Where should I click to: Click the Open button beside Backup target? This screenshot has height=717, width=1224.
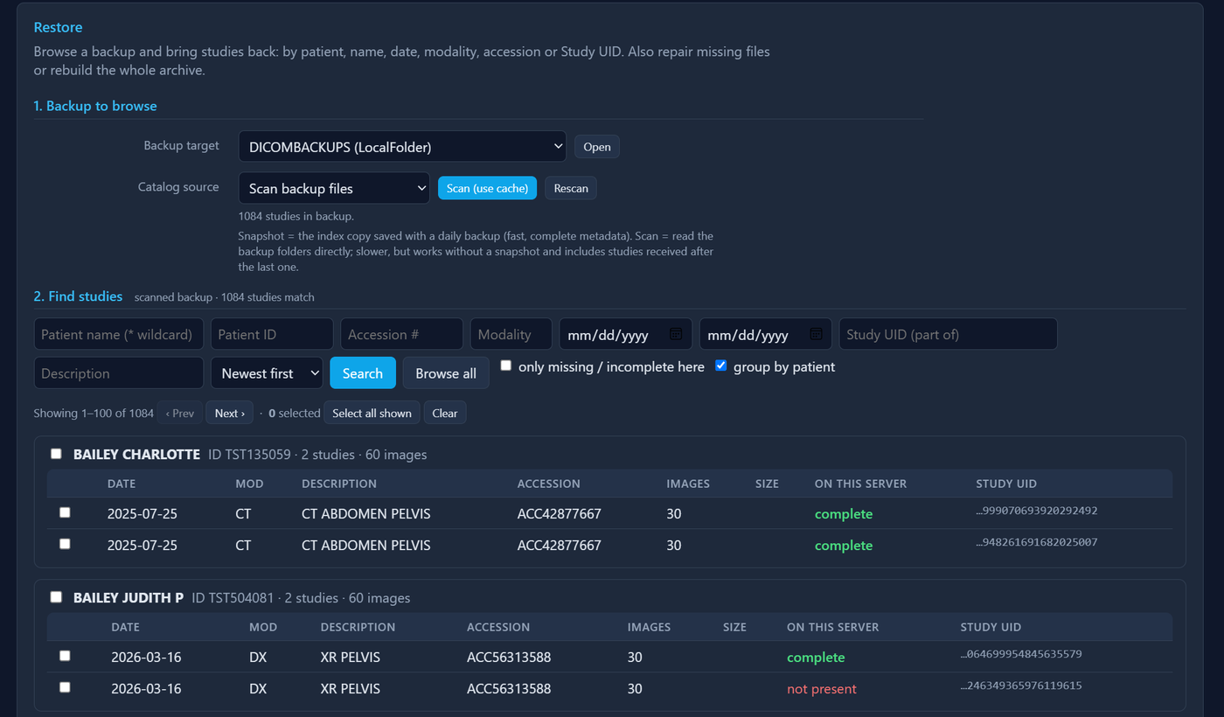coord(597,147)
